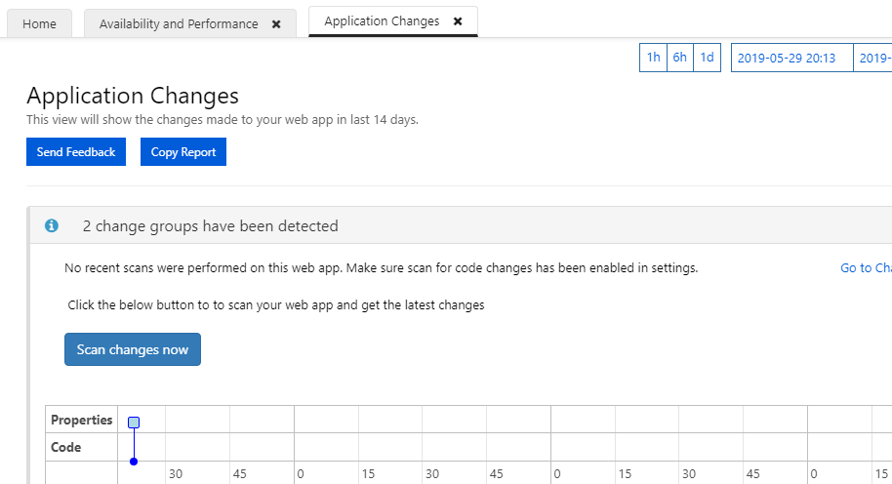Viewport: 892px width, 484px height.
Task: Select the Properties change marker square
Action: point(134,423)
